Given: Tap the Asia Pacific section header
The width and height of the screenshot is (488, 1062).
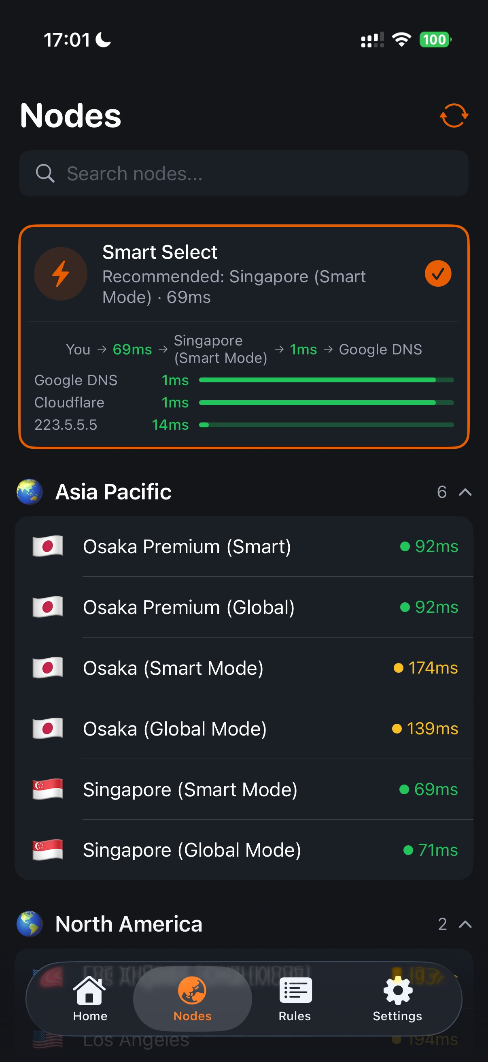Looking at the screenshot, I should pyautogui.click(x=244, y=492).
